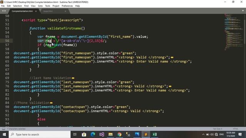246x138 pixels.
Task: Click the ENG language indicator
Action: [221, 135]
